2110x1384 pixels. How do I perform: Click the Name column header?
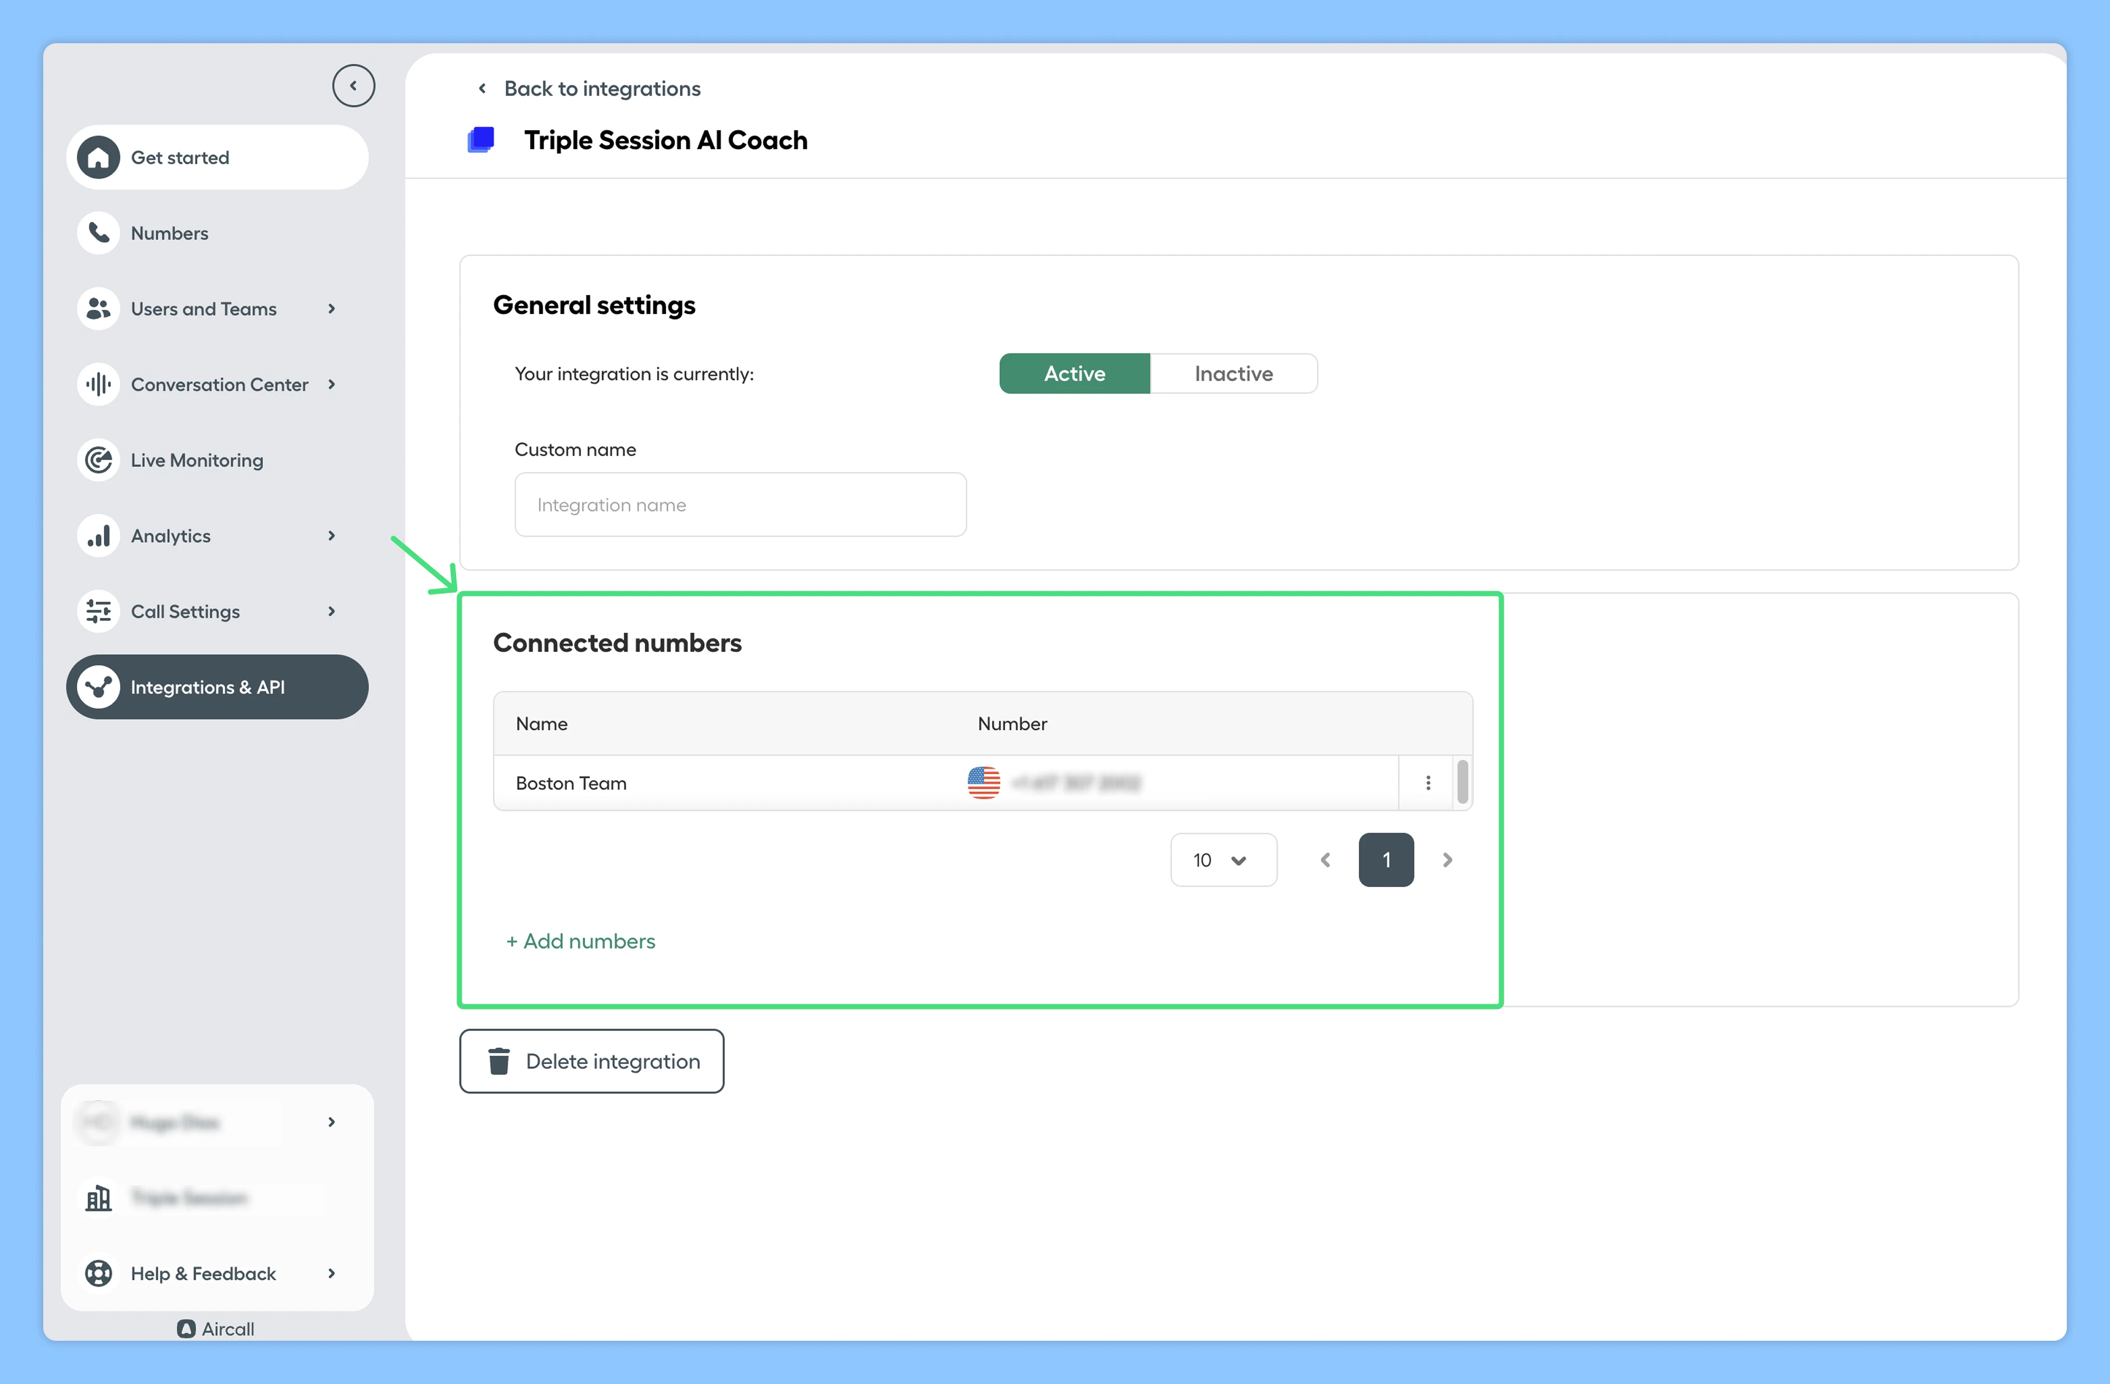coord(542,723)
